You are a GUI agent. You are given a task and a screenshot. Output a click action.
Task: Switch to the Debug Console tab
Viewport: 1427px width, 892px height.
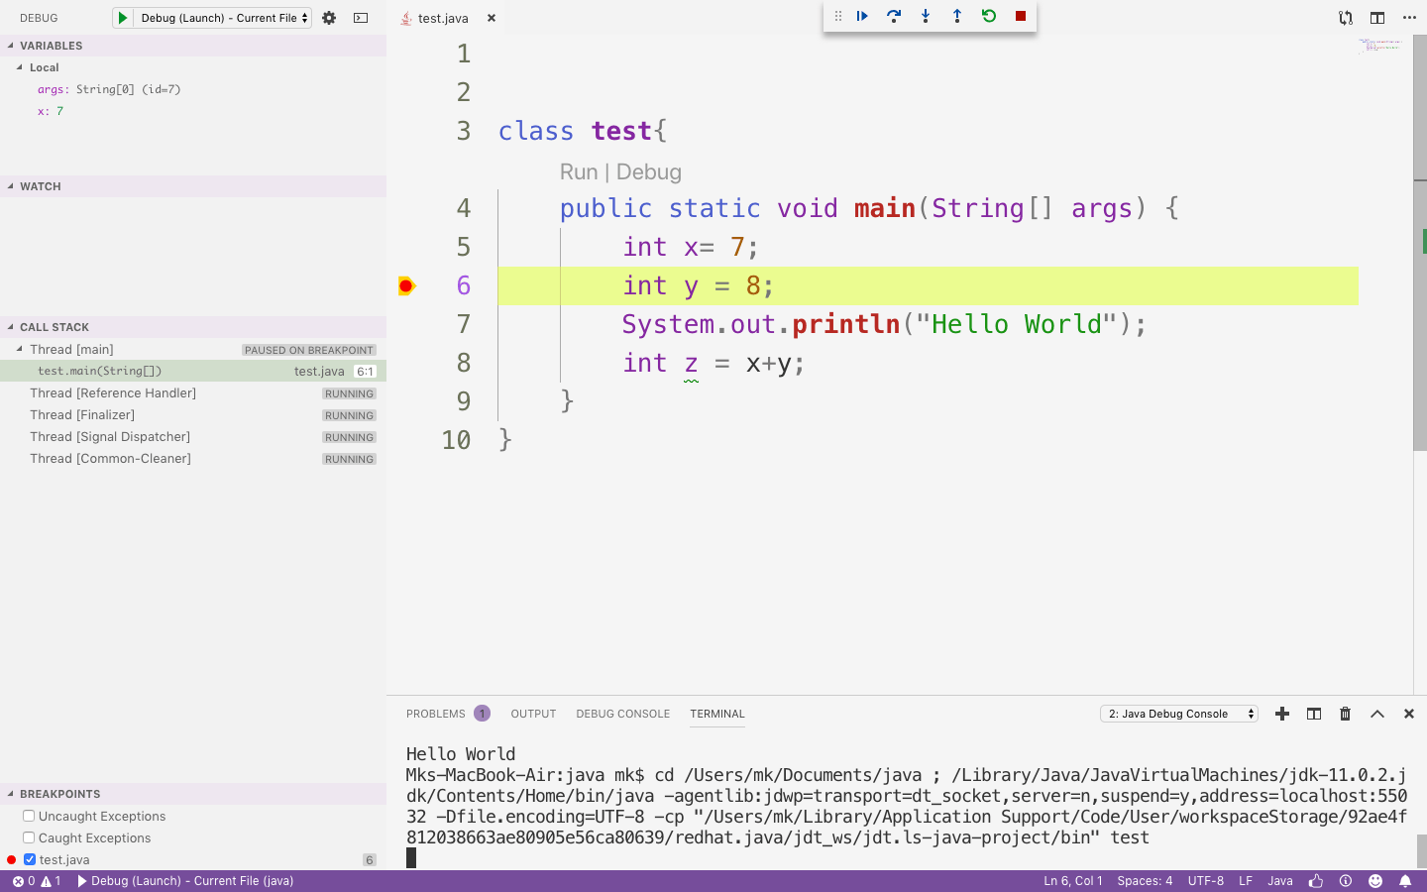[x=622, y=714]
